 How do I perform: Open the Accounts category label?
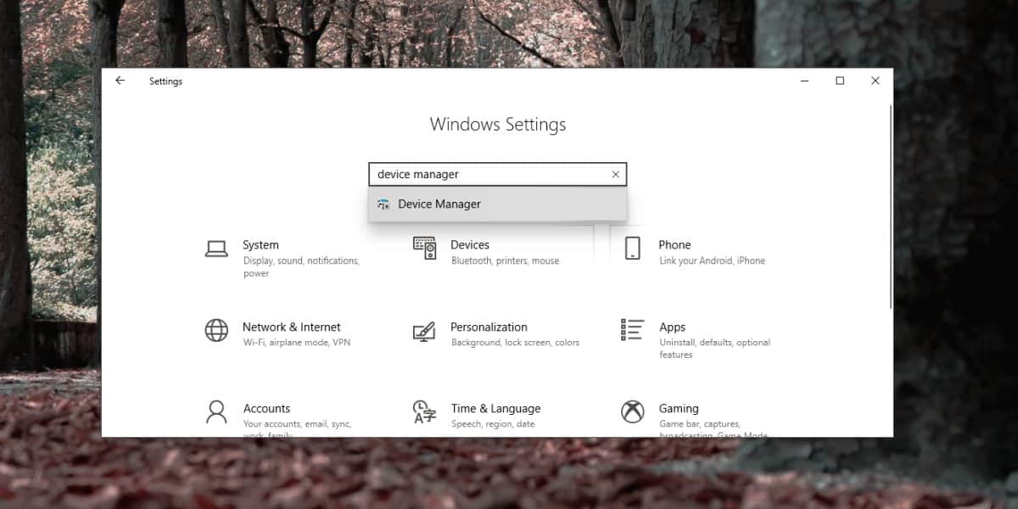coord(266,408)
